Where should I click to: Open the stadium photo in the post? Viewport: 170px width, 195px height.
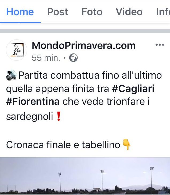(85, 176)
